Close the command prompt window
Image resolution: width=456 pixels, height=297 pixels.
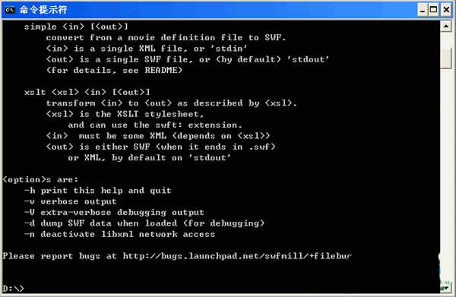click(446, 10)
